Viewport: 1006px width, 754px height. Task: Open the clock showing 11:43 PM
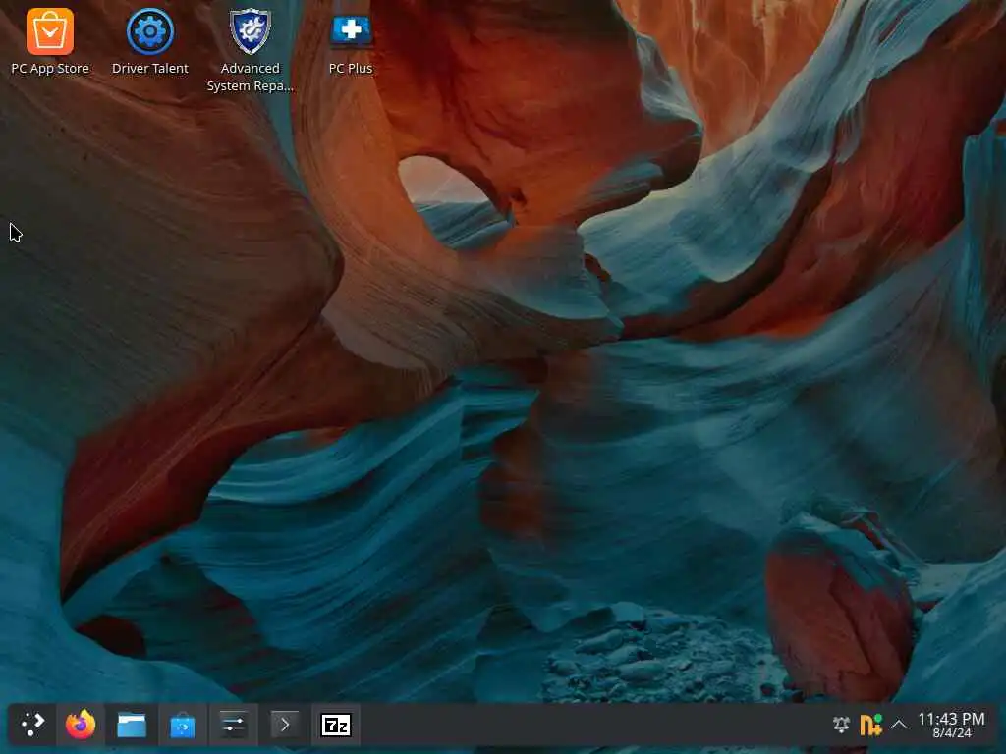[x=951, y=719]
